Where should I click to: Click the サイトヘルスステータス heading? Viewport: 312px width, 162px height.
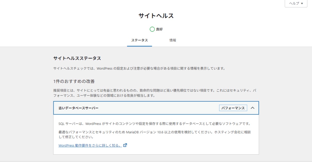[77, 58]
